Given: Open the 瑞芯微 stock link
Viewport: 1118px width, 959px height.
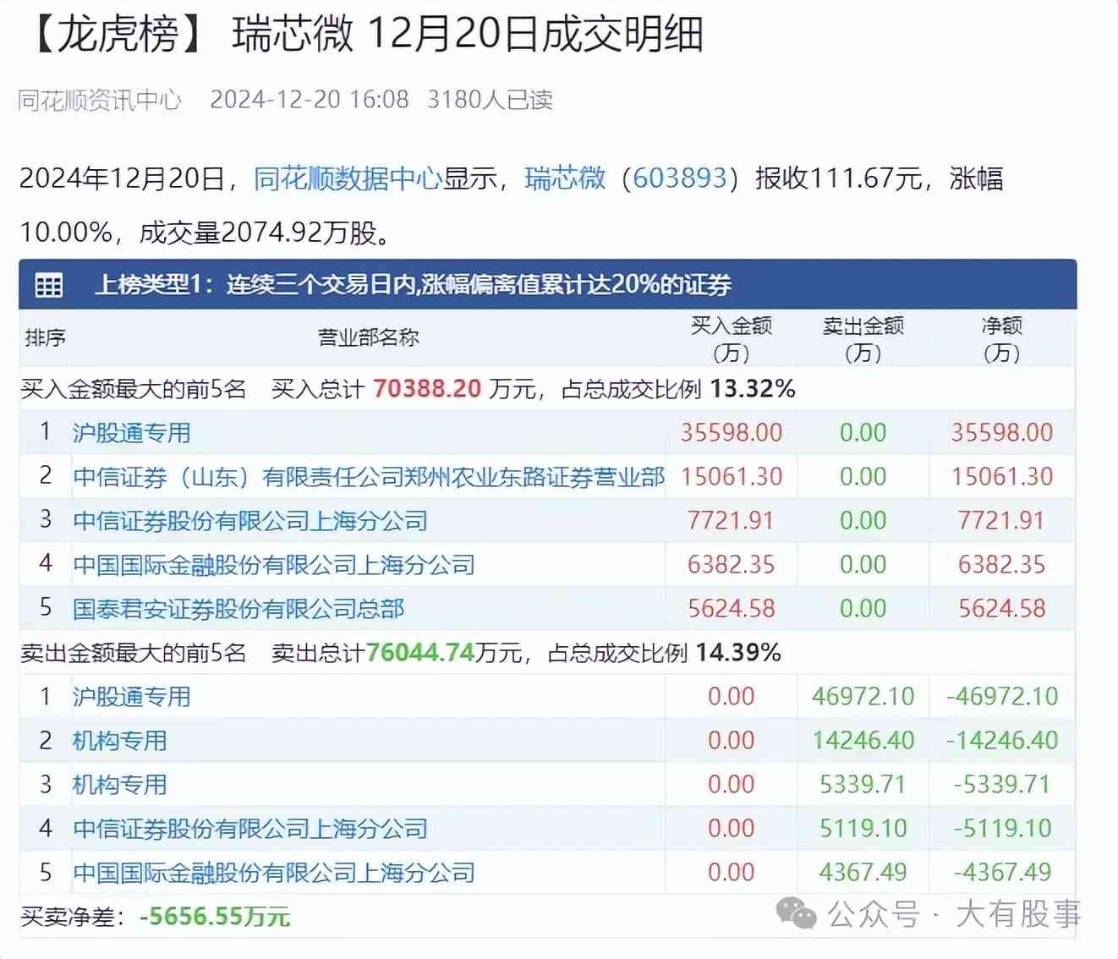Looking at the screenshot, I should click(565, 178).
